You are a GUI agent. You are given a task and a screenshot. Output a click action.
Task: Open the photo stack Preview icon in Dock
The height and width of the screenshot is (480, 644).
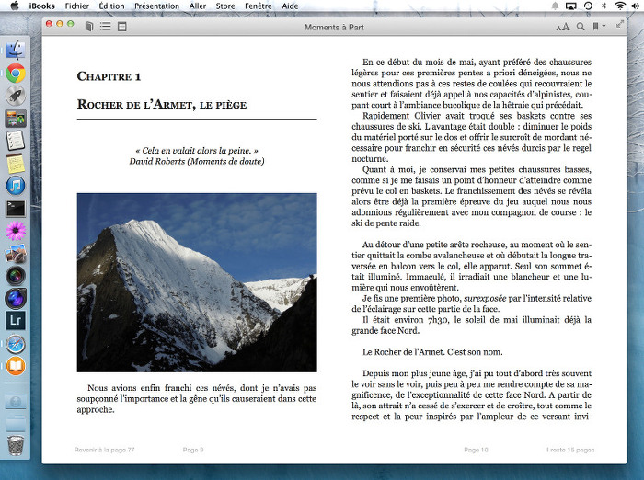point(16,254)
